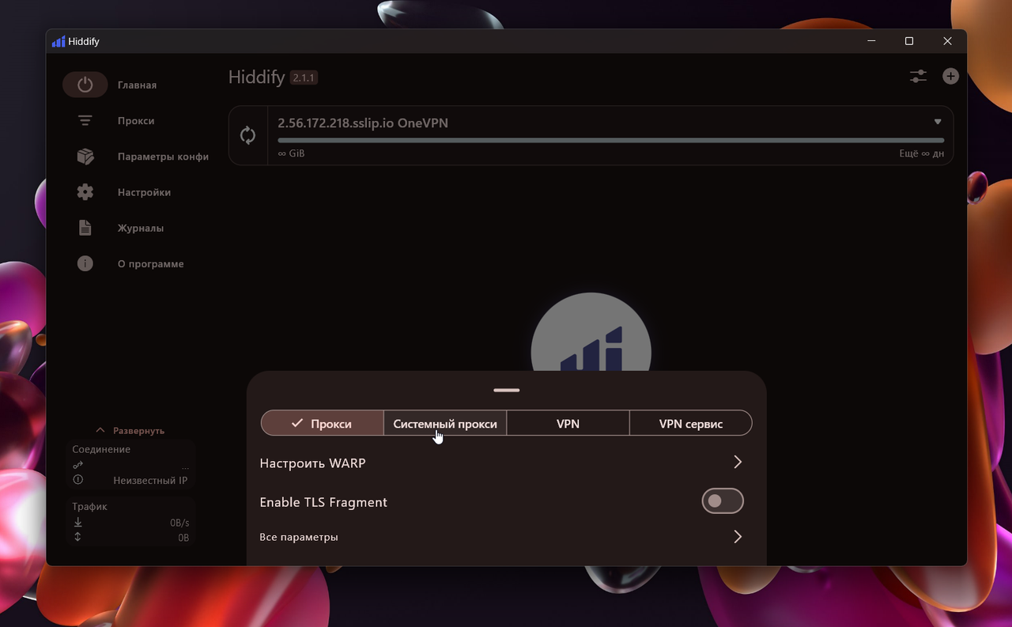Image resolution: width=1012 pixels, height=627 pixels.
Task: Select Системный прокси mode
Action: point(445,423)
